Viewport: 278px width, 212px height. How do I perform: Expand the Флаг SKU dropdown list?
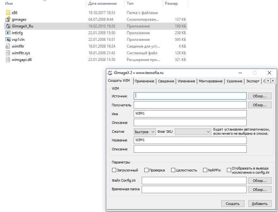[193, 132]
